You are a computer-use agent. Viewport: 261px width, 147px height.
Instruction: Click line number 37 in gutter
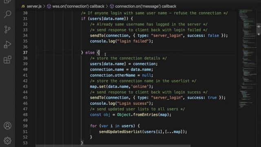[25, 53]
